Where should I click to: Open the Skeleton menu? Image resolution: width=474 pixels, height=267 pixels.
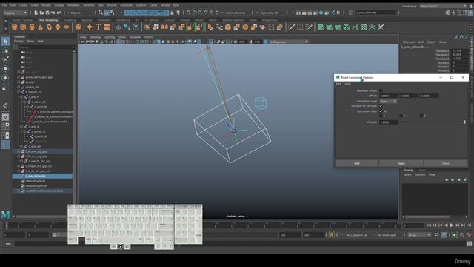pos(89,5)
